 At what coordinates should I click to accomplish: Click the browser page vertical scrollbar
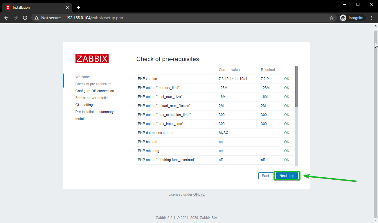pos(376,124)
